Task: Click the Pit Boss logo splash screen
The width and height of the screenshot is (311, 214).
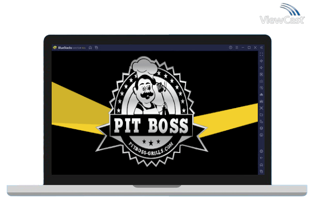Action: (x=151, y=111)
